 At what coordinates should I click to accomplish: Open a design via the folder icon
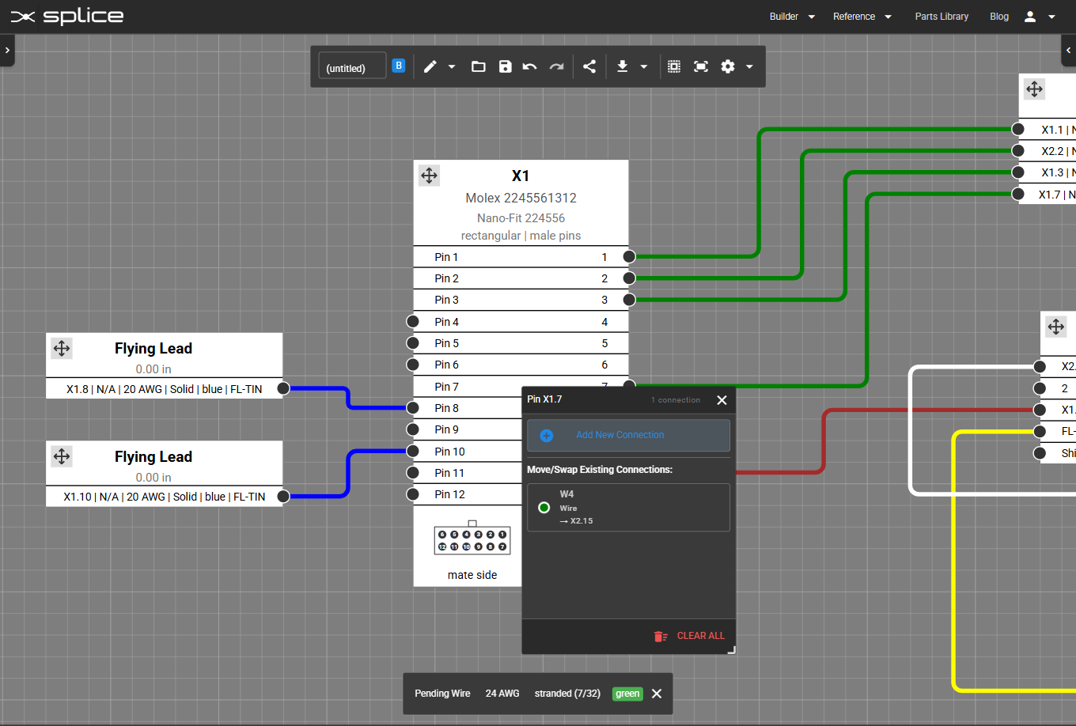[x=478, y=66]
